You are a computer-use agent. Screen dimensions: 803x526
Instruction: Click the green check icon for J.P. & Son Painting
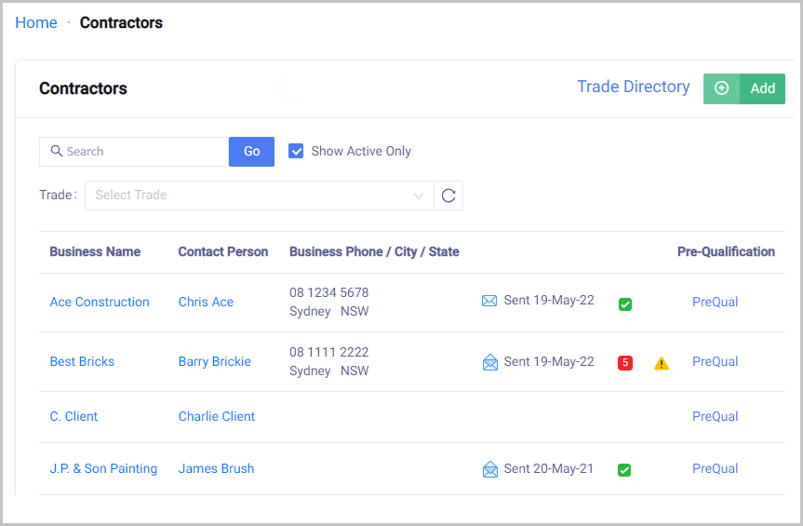tap(625, 470)
